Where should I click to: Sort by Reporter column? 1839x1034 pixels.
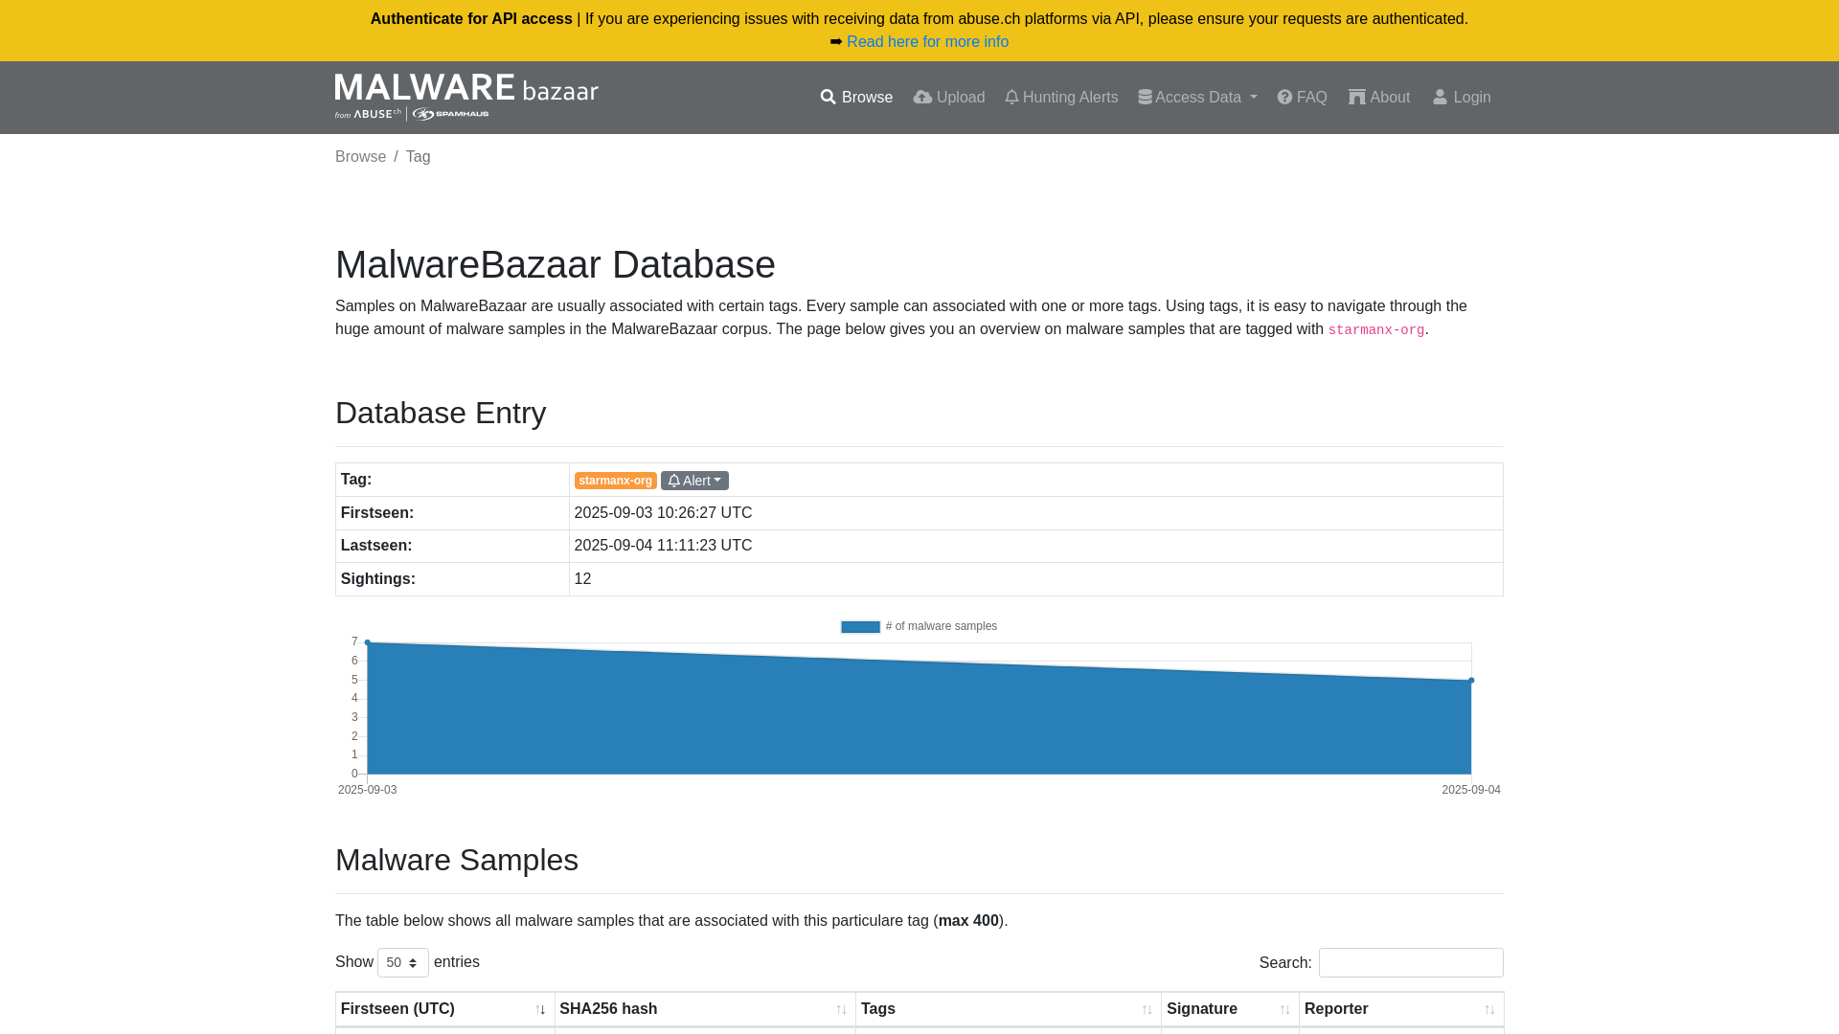1401,1009
